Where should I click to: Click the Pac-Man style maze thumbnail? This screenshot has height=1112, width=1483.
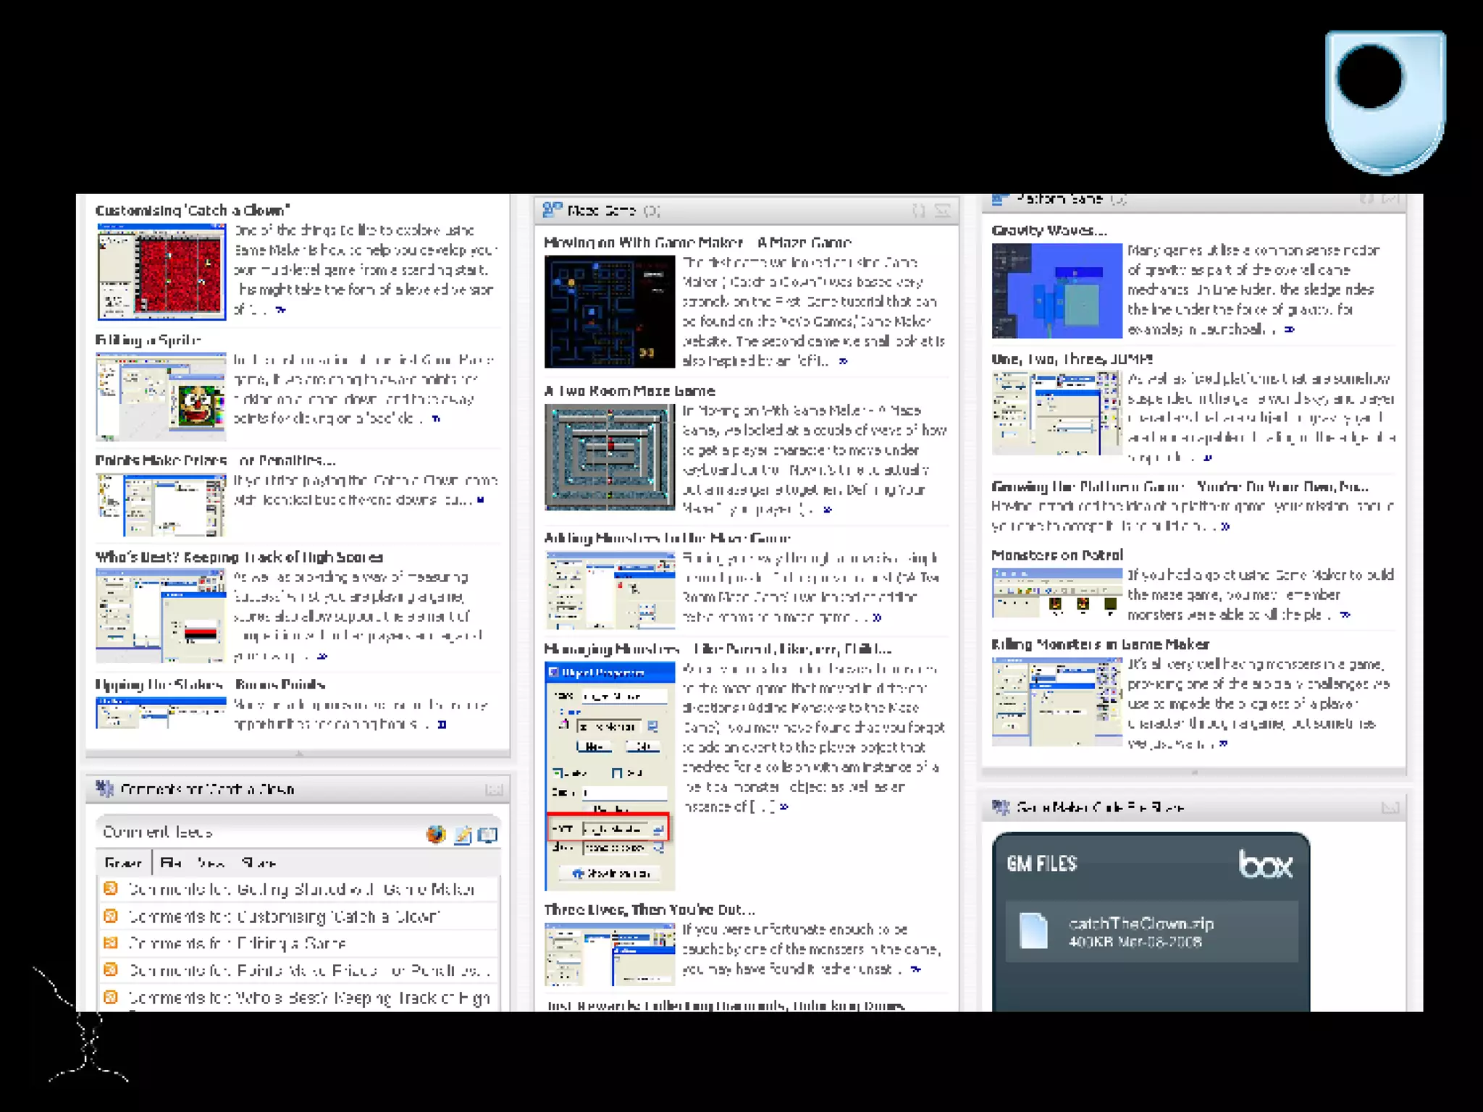tap(609, 311)
